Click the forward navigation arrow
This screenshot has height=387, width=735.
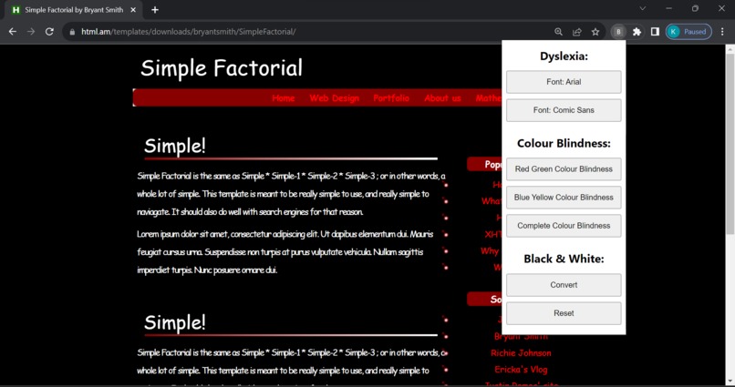[x=31, y=32]
